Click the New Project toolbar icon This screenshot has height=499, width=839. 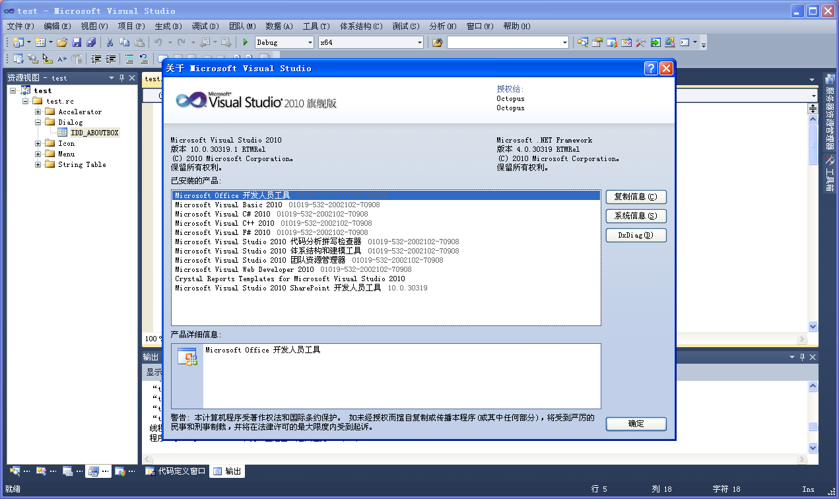pos(18,42)
